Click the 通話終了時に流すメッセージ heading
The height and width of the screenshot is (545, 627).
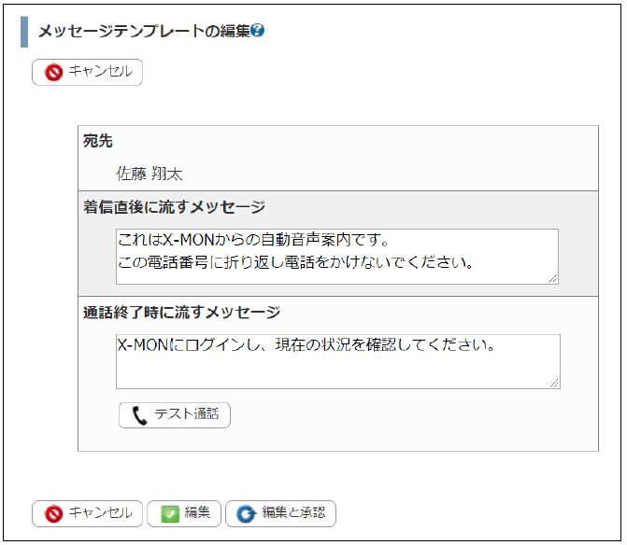(x=181, y=312)
